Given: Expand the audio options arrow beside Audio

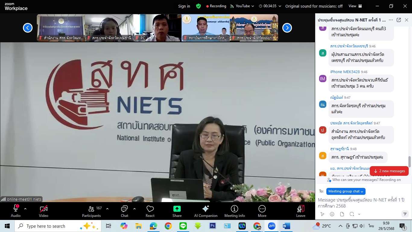Looking at the screenshot, I should pos(25,209).
